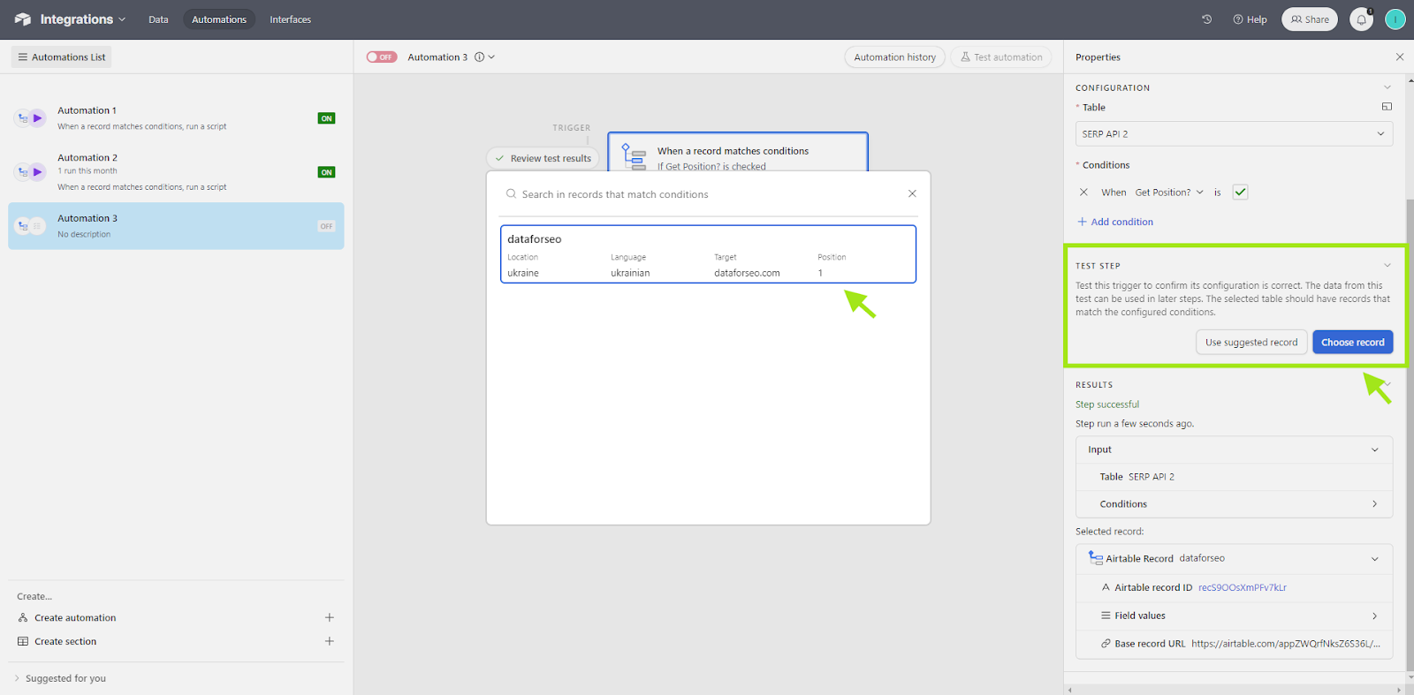
Task: Toggle Automation 2 ON switch
Action: pyautogui.click(x=326, y=172)
